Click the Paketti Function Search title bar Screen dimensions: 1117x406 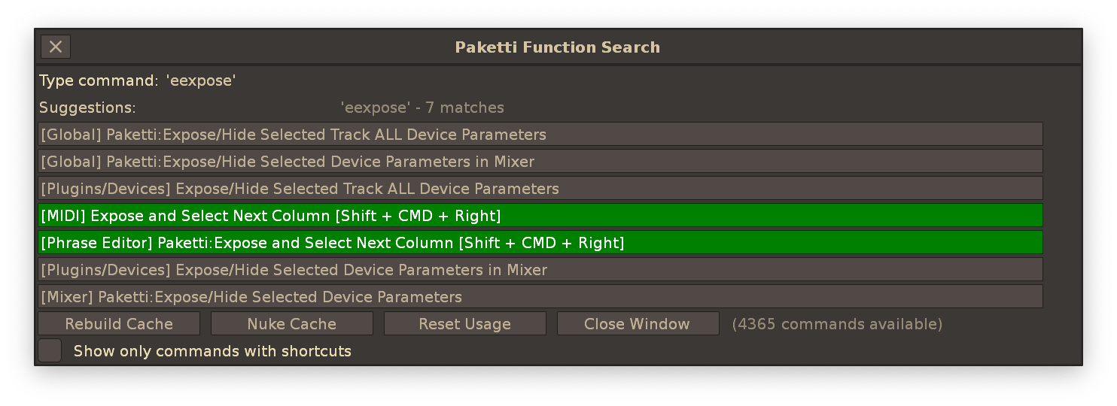557,47
